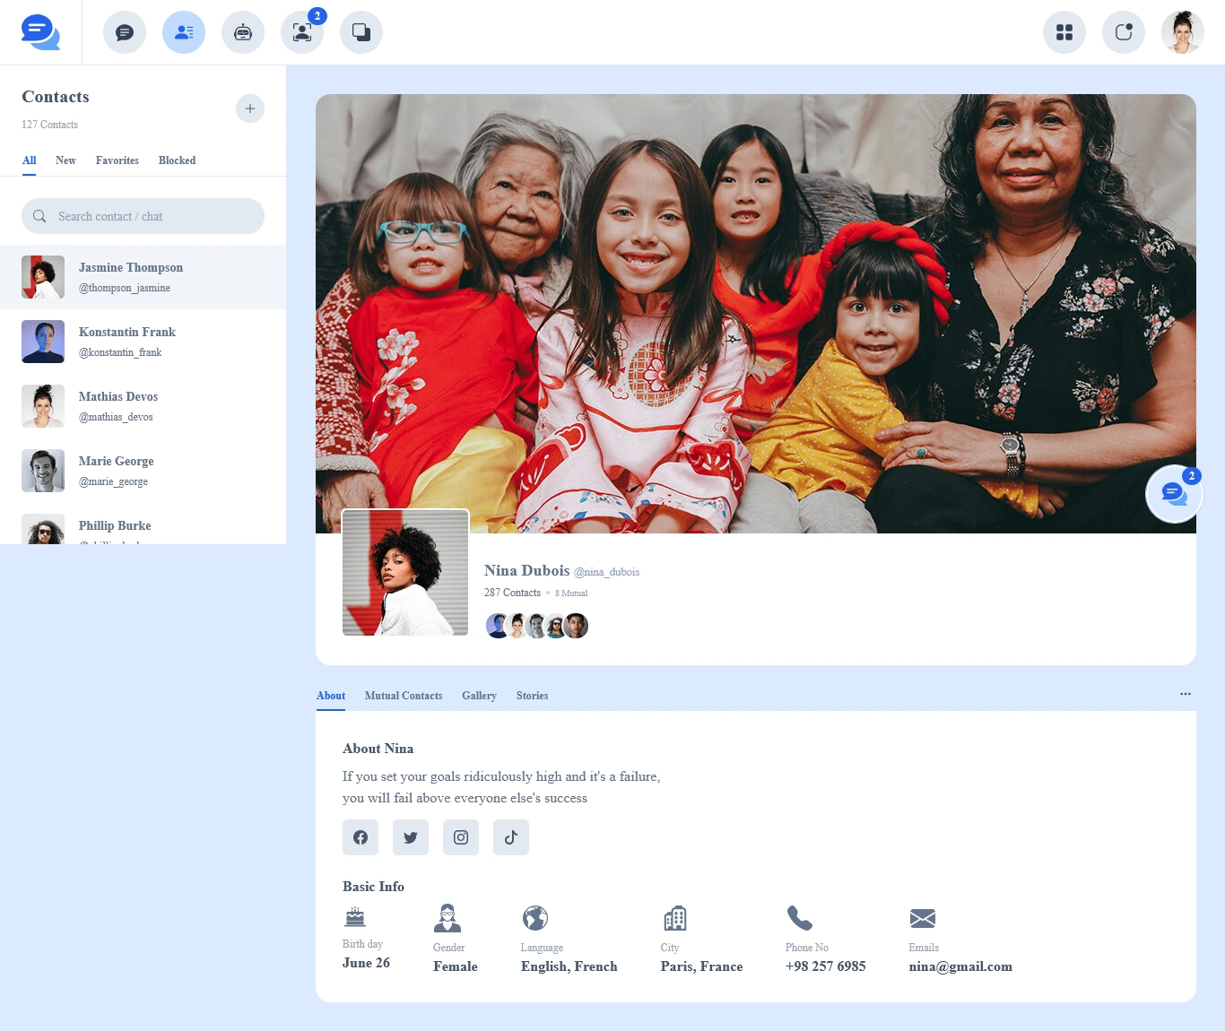The image size is (1225, 1031).
Task: Click the @nina_dubois handle
Action: [x=607, y=572]
